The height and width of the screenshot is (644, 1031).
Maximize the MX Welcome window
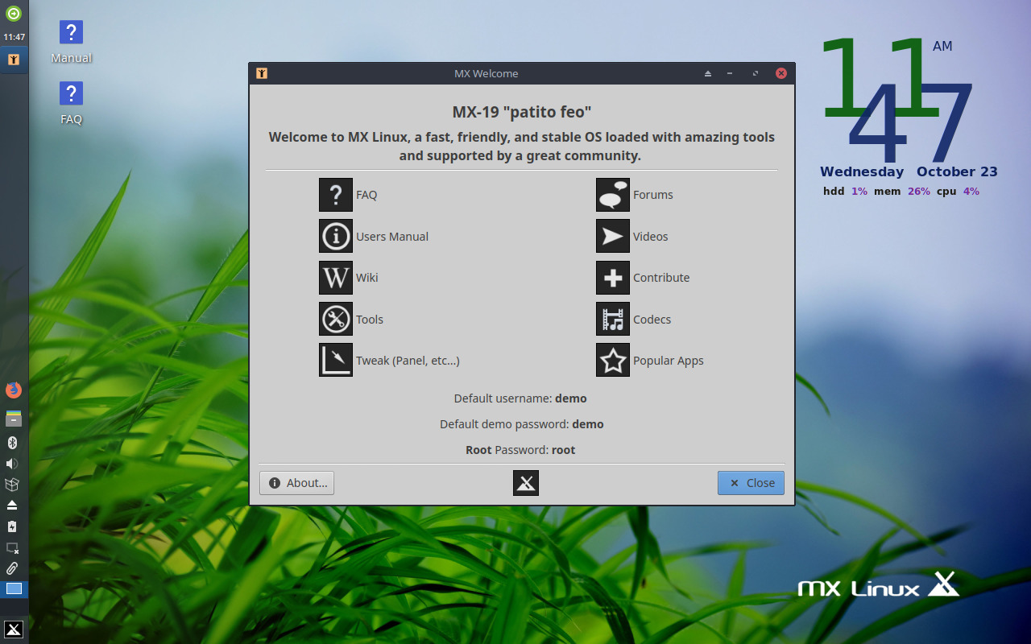756,73
